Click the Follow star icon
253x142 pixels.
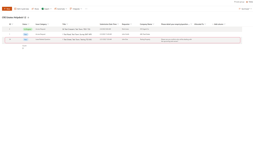[247, 2]
